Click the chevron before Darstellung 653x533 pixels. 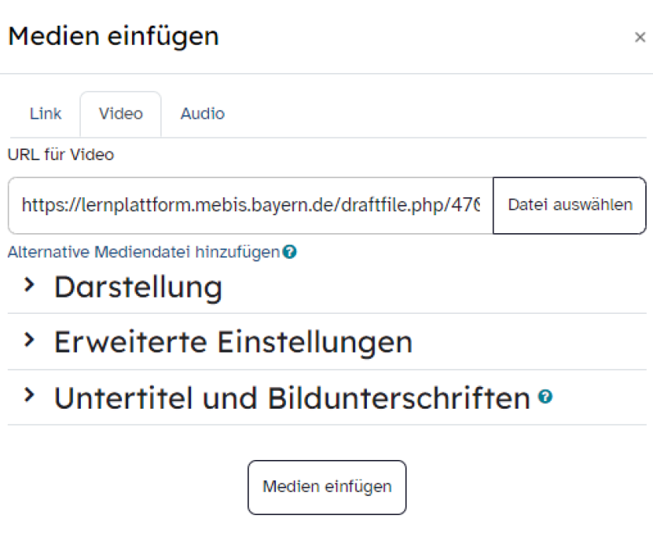(30, 286)
